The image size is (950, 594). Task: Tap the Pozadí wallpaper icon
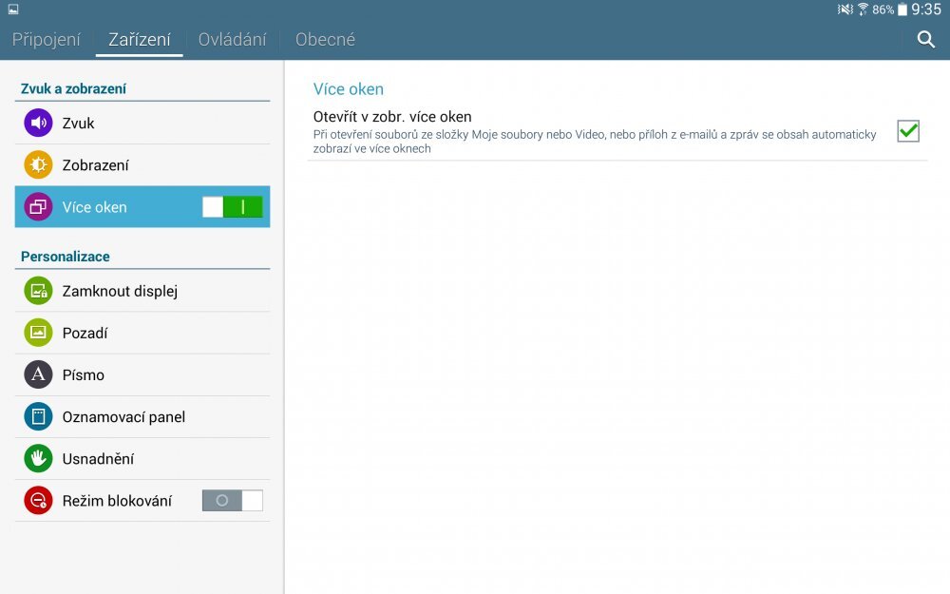coord(38,333)
